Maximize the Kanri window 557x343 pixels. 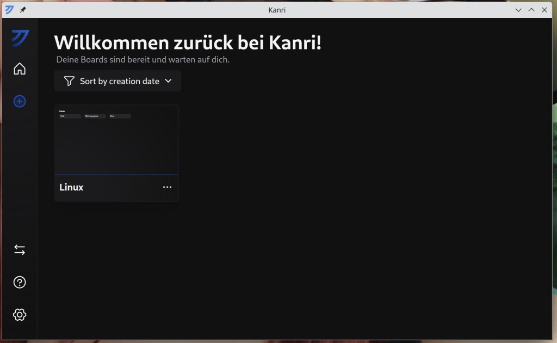[531, 10]
